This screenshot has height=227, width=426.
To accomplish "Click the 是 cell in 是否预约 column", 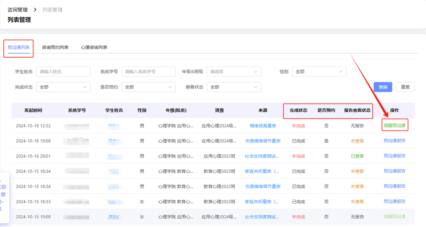I will click(x=326, y=141).
